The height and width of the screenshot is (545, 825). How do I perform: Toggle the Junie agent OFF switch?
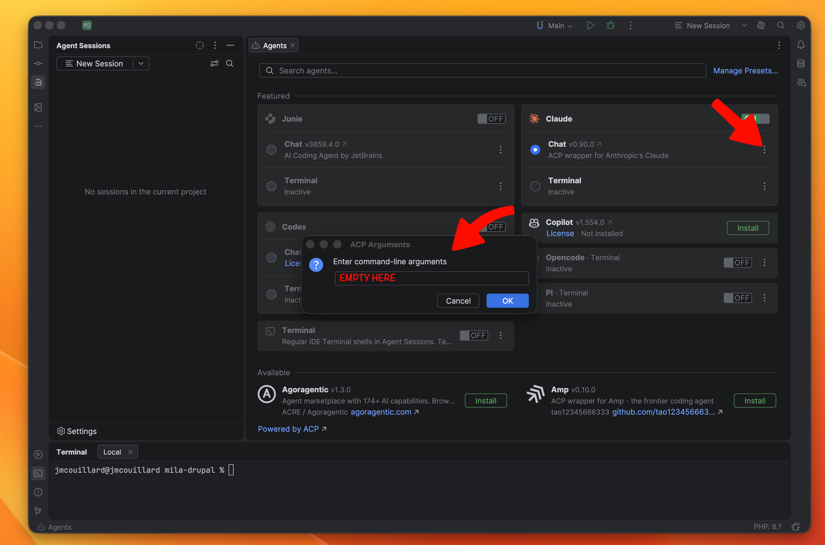(x=491, y=119)
